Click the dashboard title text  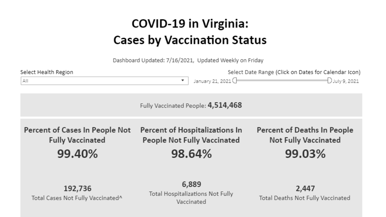(x=191, y=32)
